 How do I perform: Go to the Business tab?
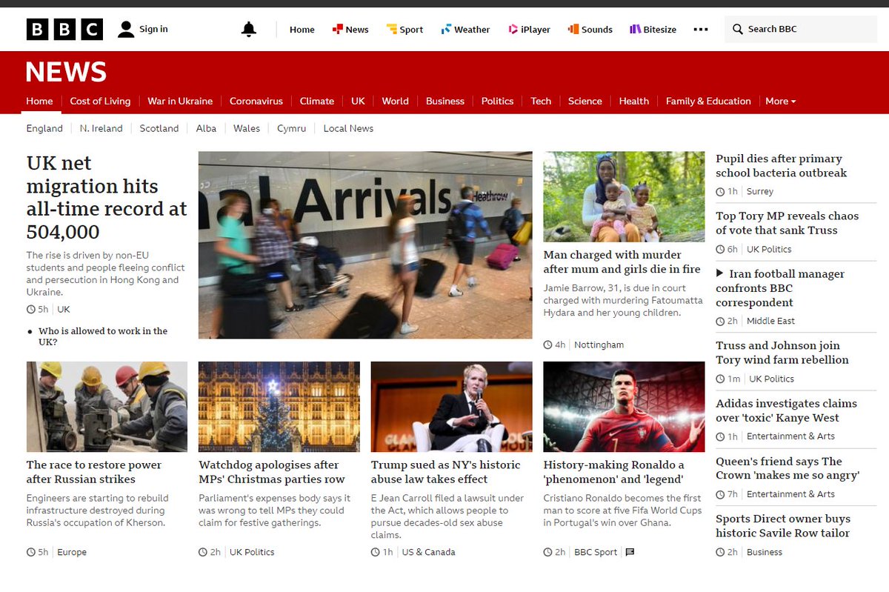[x=445, y=101]
